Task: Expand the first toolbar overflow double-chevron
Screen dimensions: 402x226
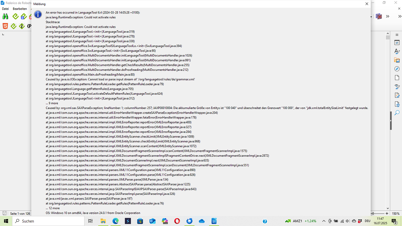Action: pos(387,17)
